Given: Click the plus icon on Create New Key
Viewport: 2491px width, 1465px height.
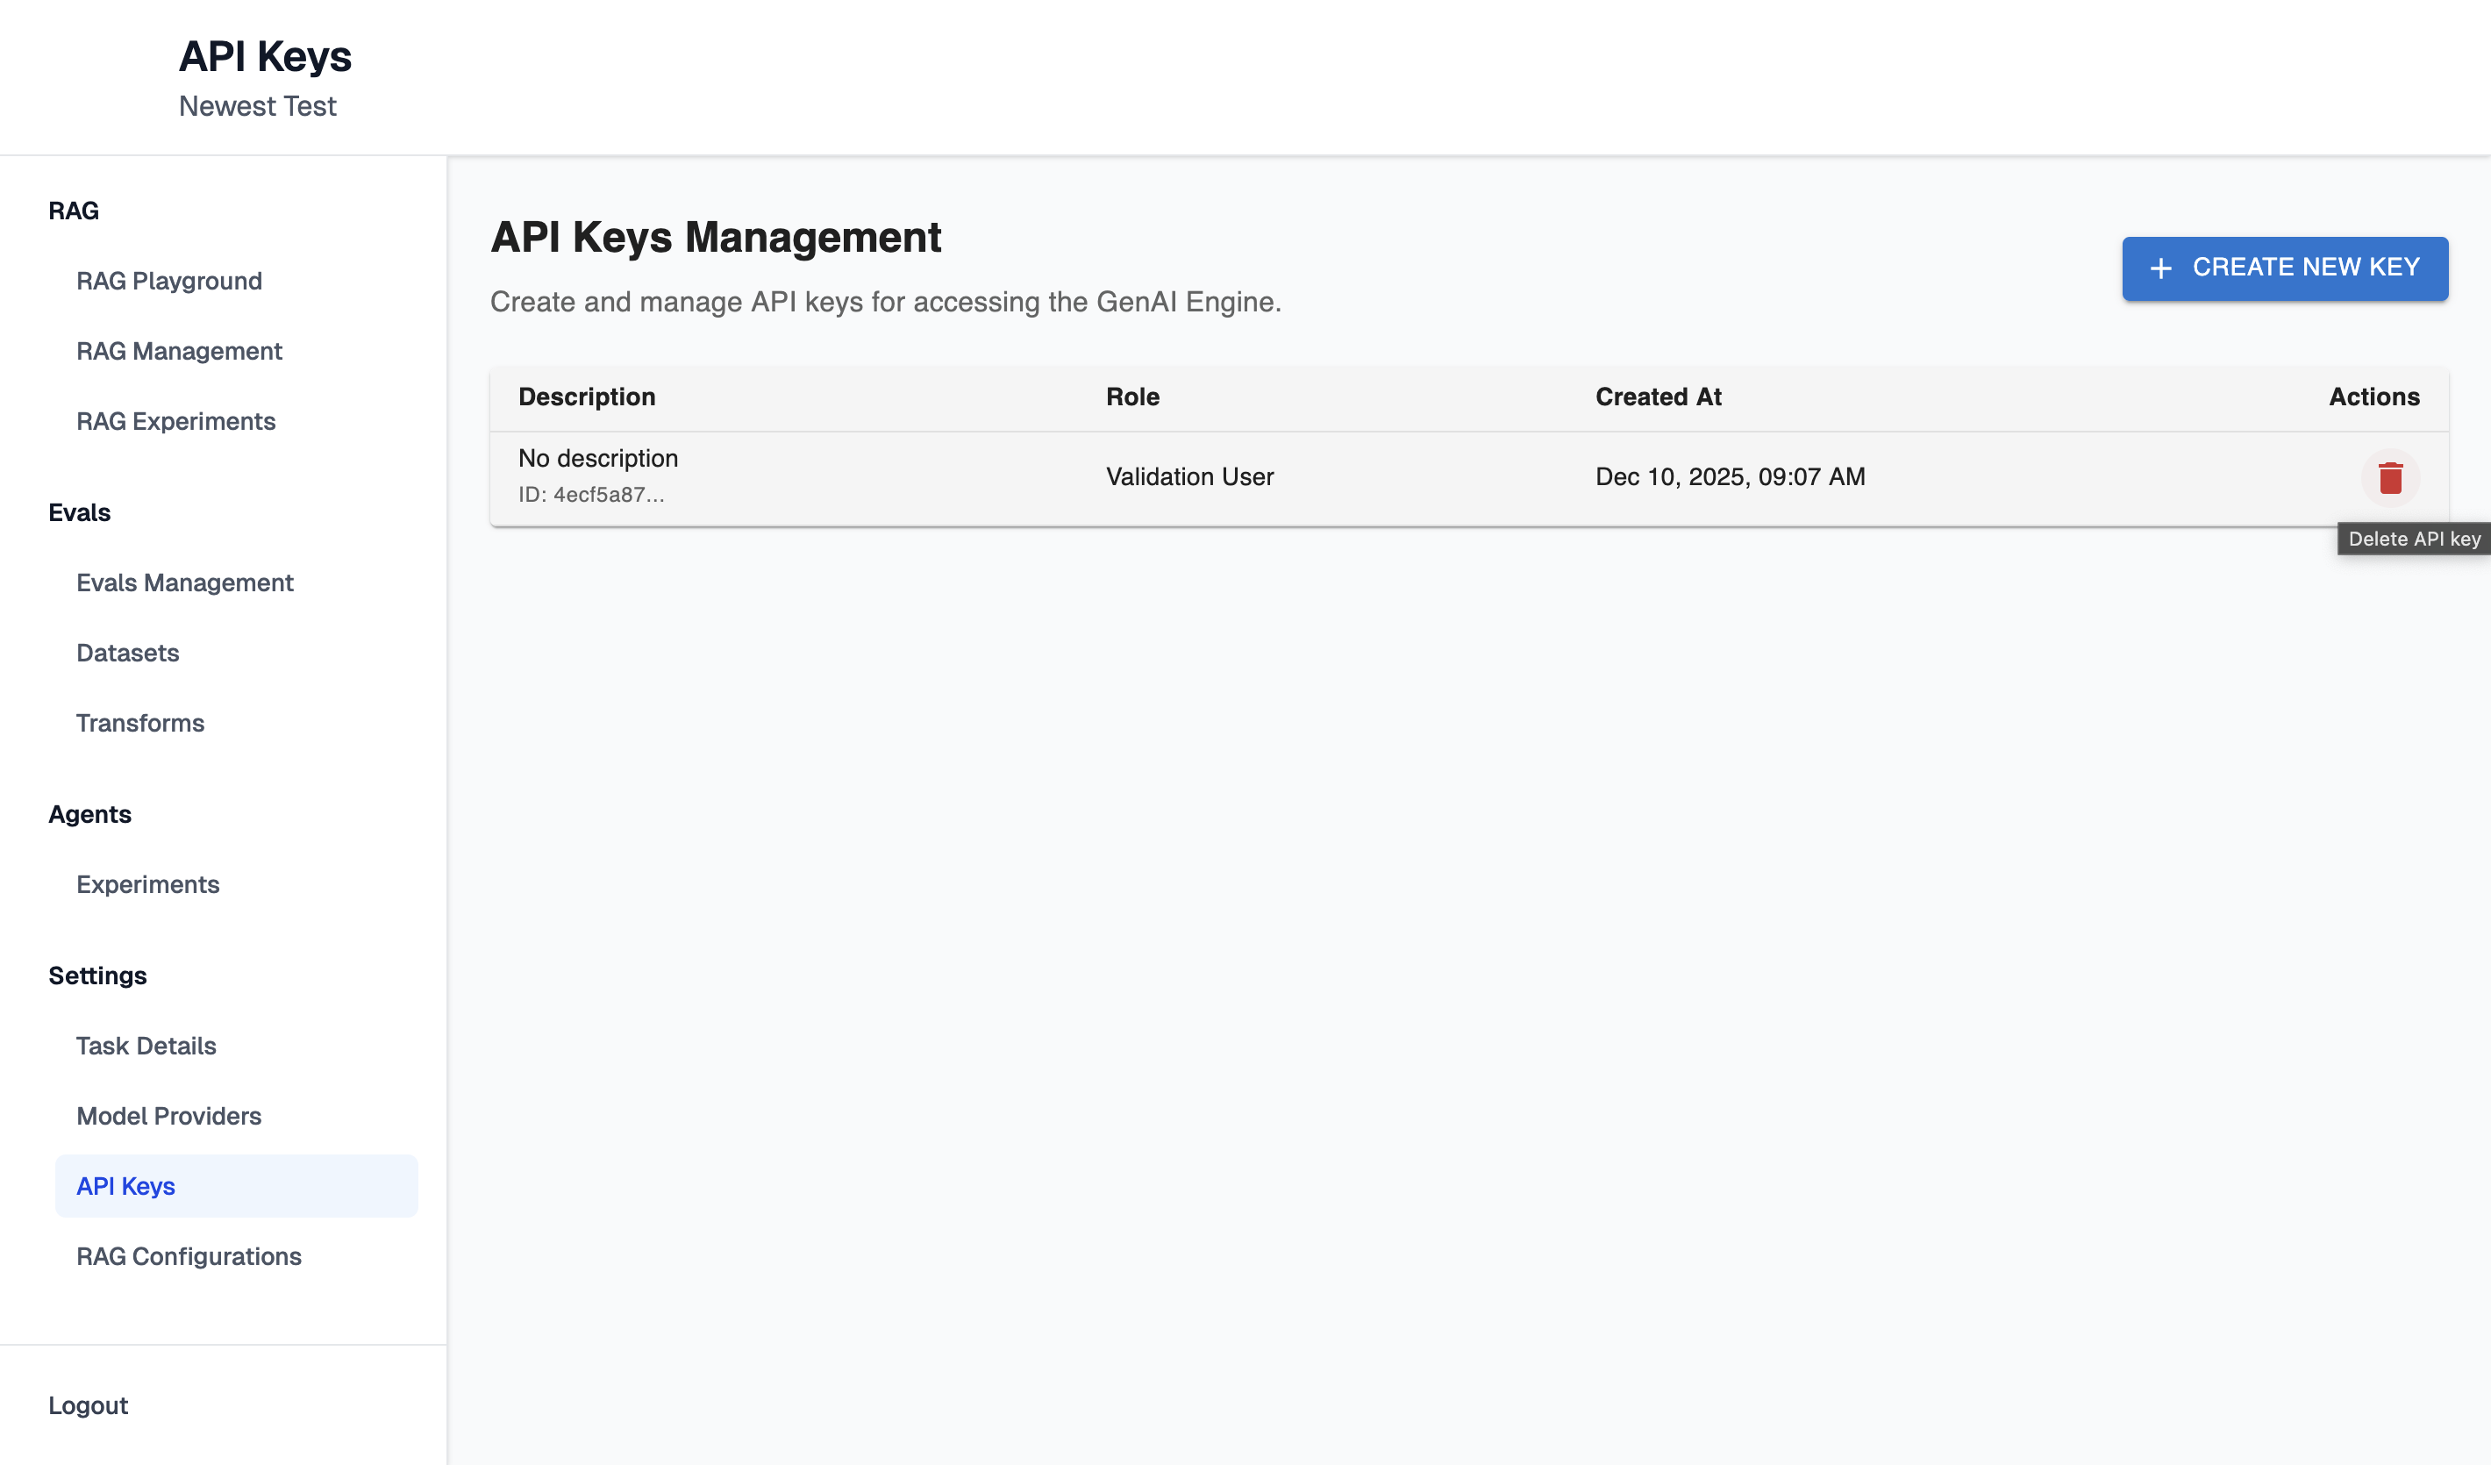Looking at the screenshot, I should (x=2161, y=268).
